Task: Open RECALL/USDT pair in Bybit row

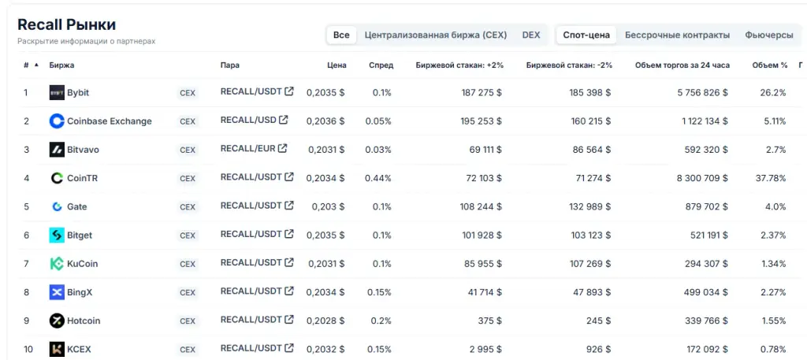Action: pyautogui.click(x=251, y=91)
